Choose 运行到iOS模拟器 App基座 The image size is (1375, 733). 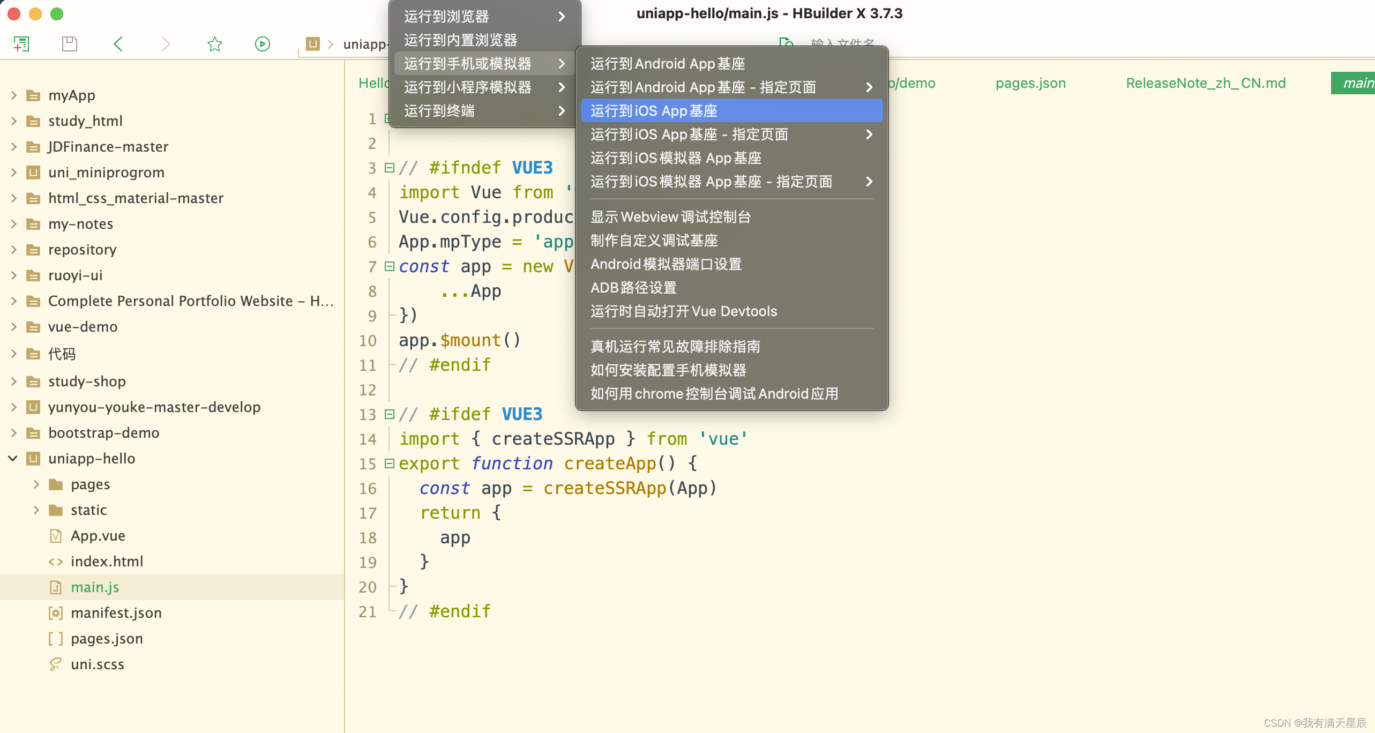tap(731, 158)
